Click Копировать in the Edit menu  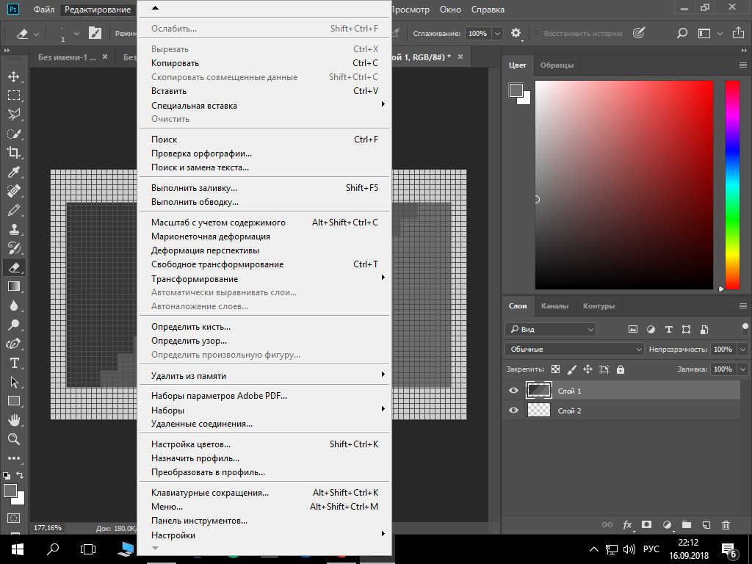(x=175, y=63)
